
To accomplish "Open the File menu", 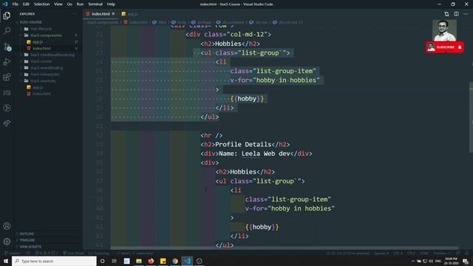I will click(x=15, y=4).
